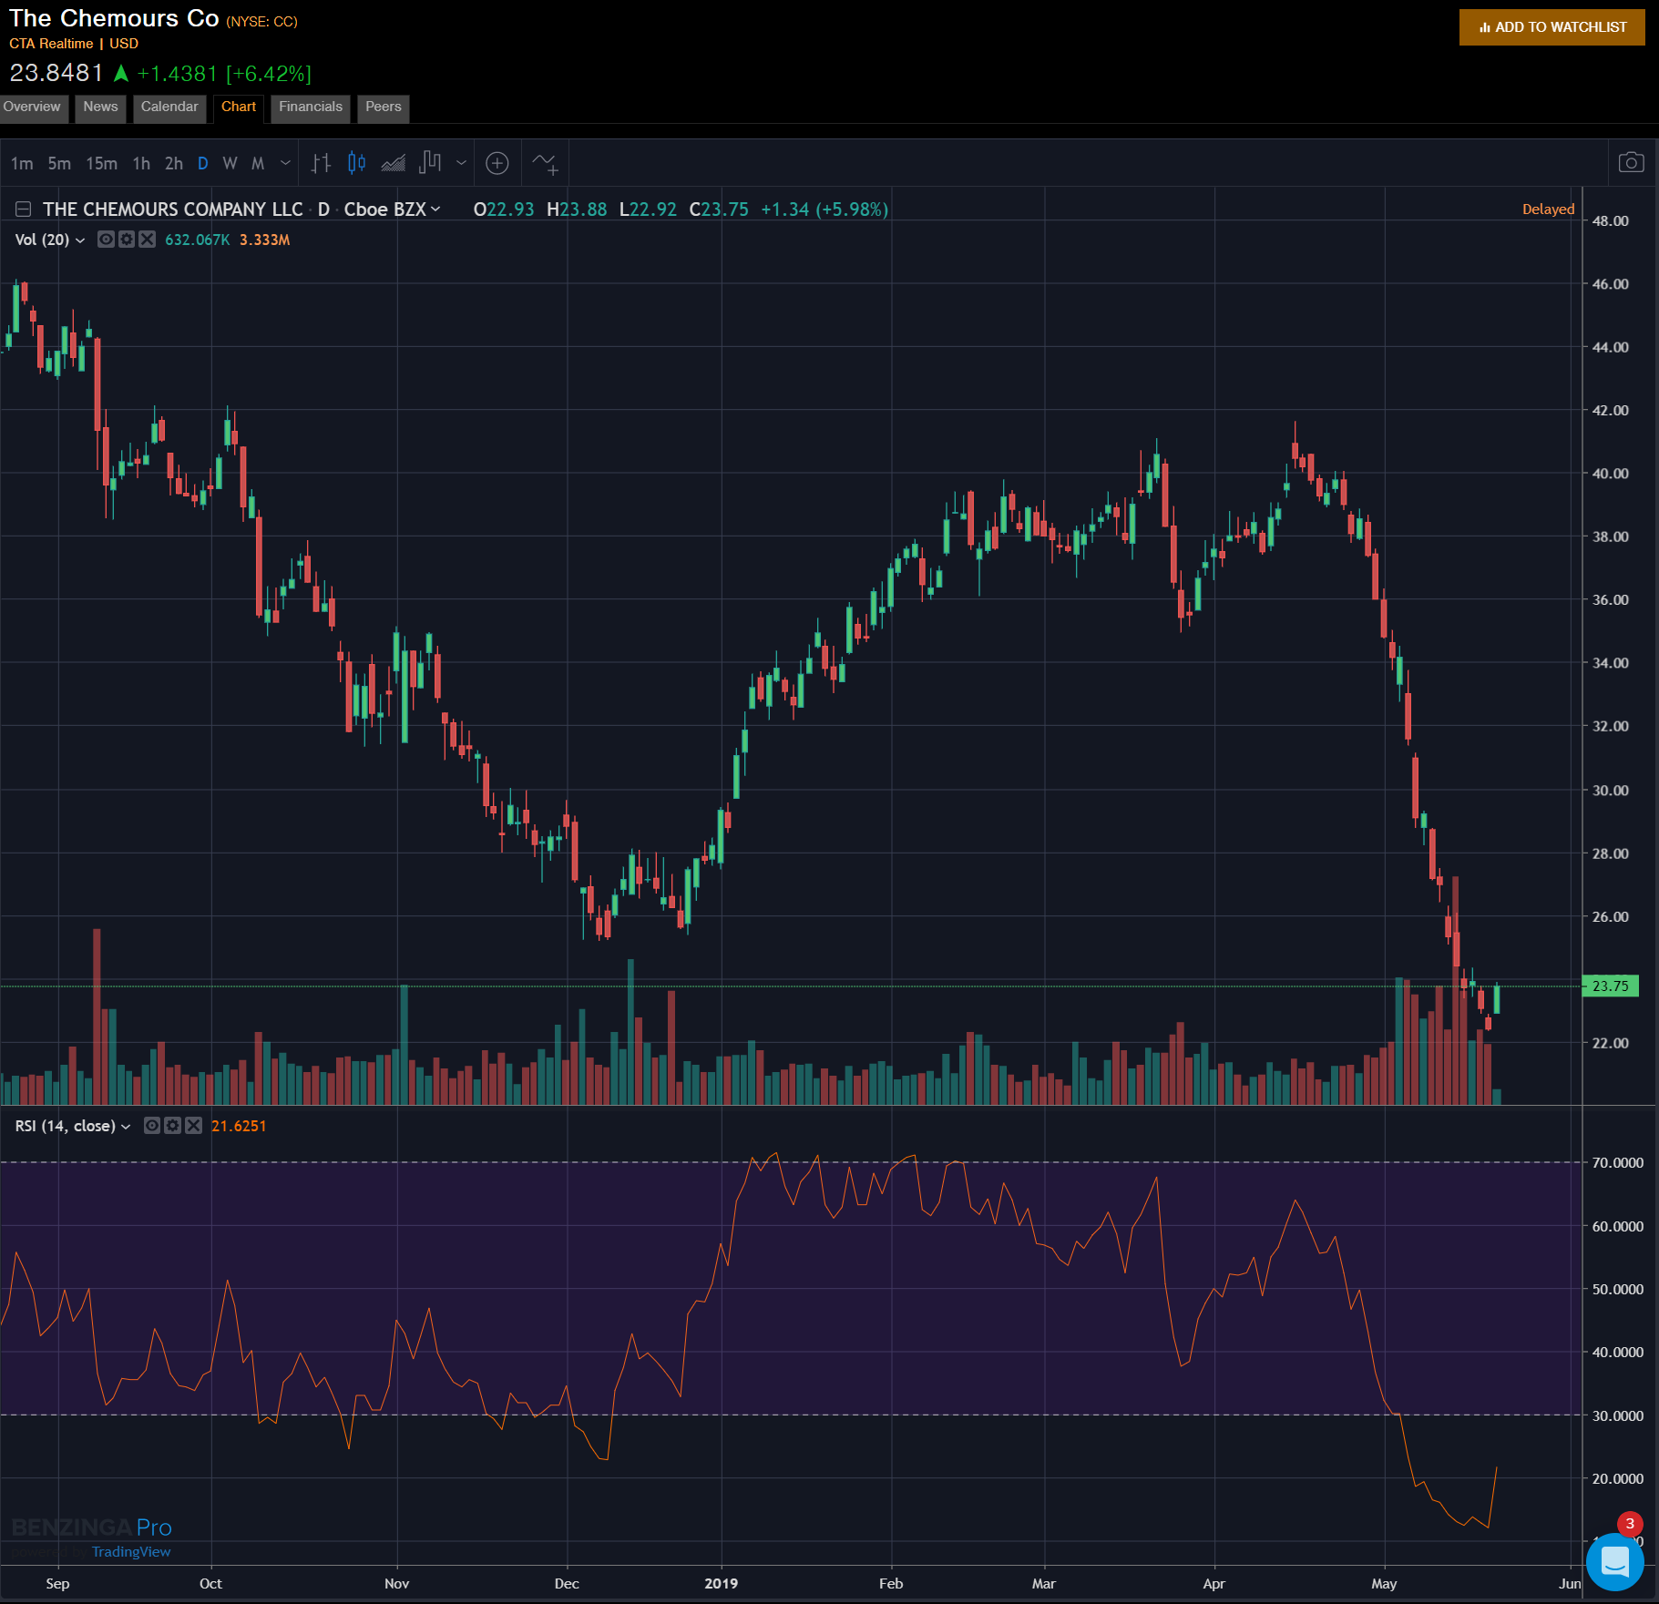Expand the RSI (14, close) indicator menu
The image size is (1659, 1604).
point(72,1126)
